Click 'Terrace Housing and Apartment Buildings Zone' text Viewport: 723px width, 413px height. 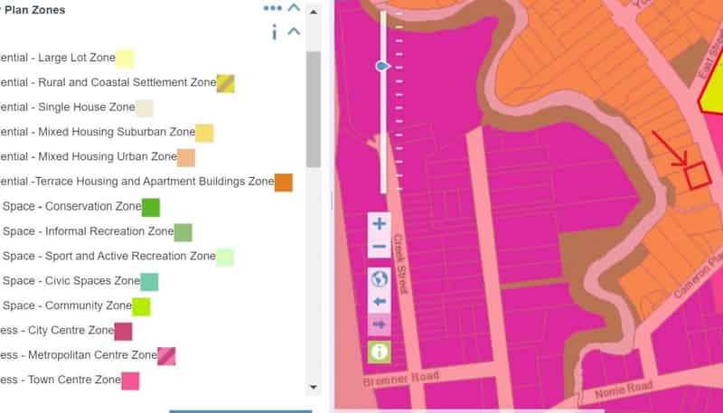pos(155,182)
